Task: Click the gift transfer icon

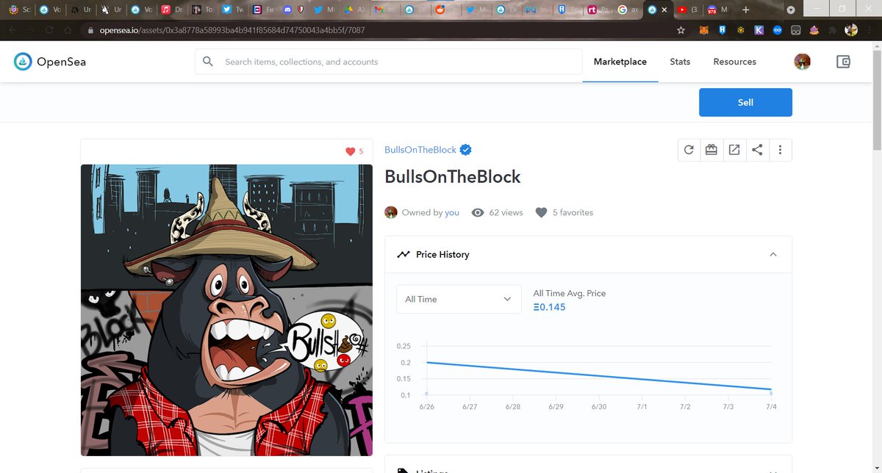Action: pyautogui.click(x=711, y=150)
